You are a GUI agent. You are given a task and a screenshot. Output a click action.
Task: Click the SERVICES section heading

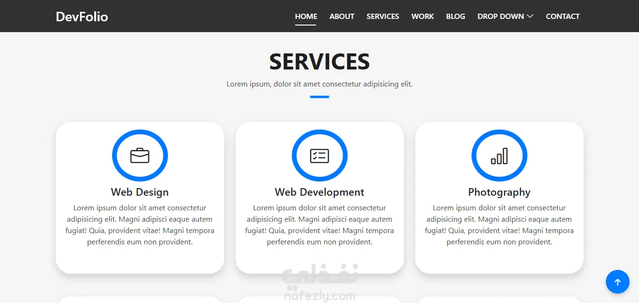[x=320, y=61]
